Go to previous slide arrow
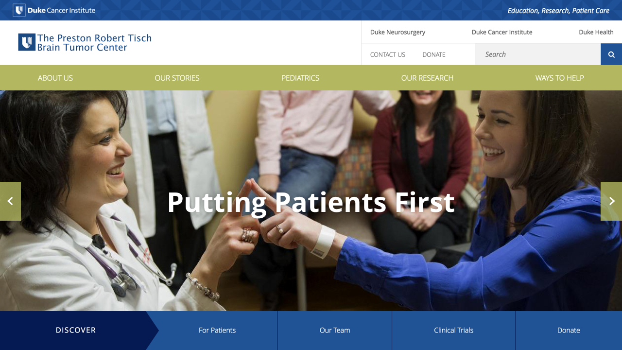This screenshot has width=622, height=350. point(10,201)
